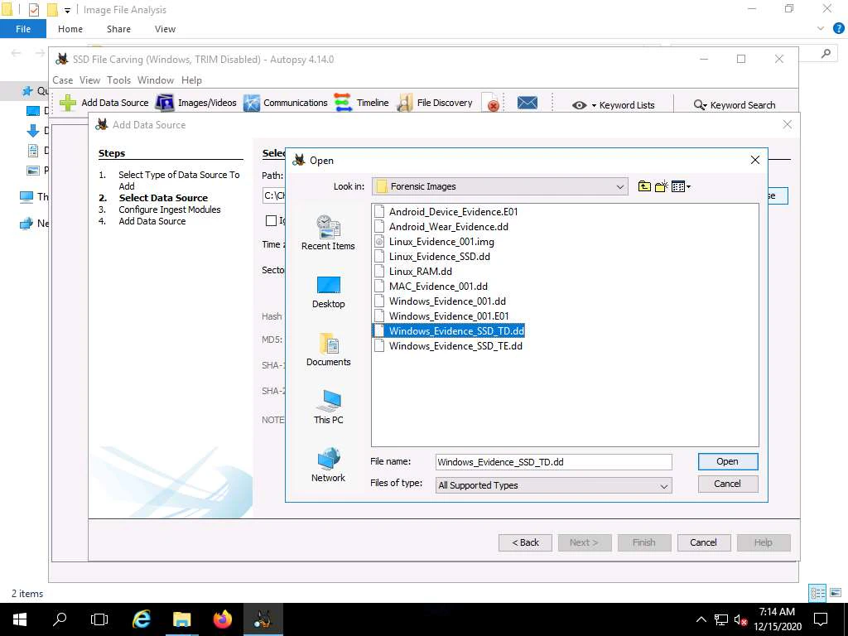Open Keyword Search in Autopsy toolbar
Viewport: 848px width, 636px height.
point(735,105)
